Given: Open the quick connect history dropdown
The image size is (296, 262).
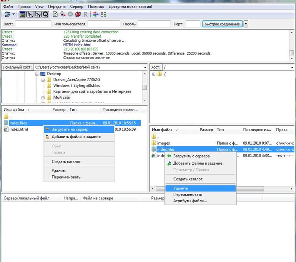Looking at the screenshot, I should 246,24.
